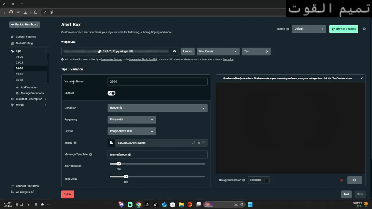Click the link icon in Image field
Screen dimensions: 372x209
pyautogui.click(x=194, y=143)
